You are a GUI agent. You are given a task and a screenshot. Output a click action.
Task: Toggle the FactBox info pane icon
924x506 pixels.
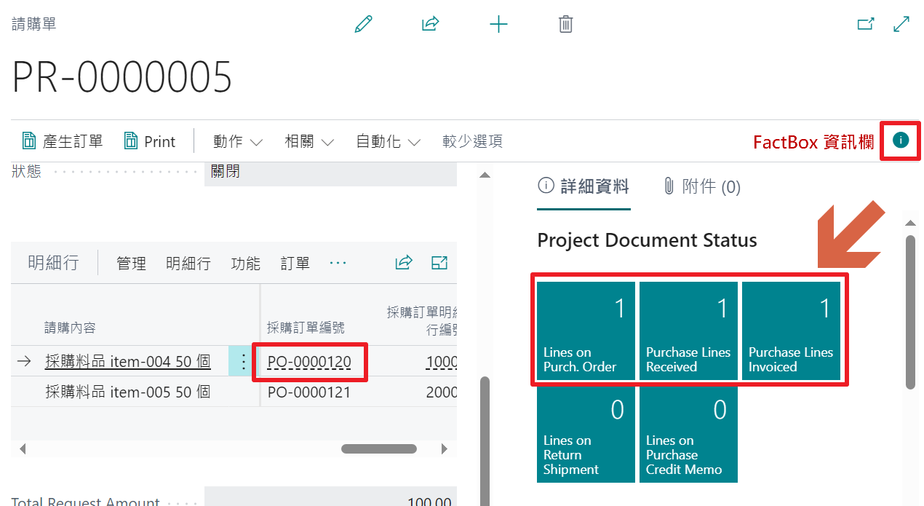[x=901, y=140]
